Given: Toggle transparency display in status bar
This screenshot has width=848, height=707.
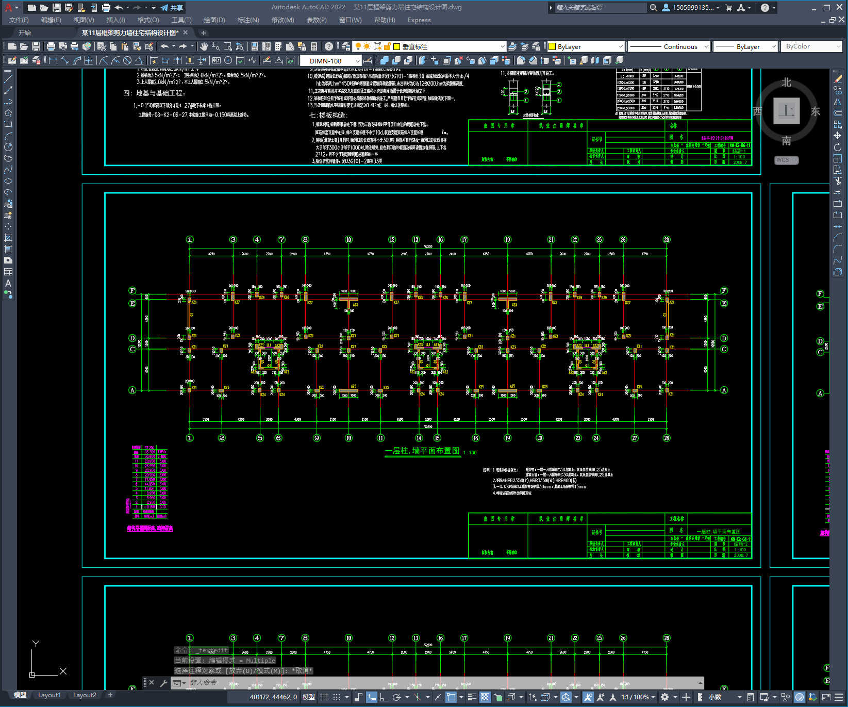Looking at the screenshot, I should click(x=485, y=697).
